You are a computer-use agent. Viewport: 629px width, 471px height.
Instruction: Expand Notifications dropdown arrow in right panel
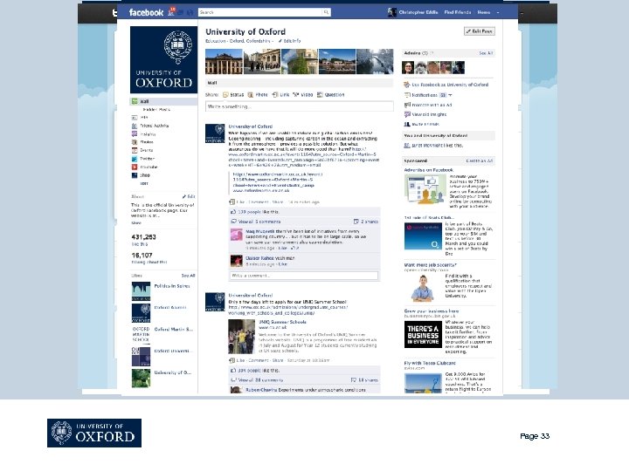[x=450, y=95]
